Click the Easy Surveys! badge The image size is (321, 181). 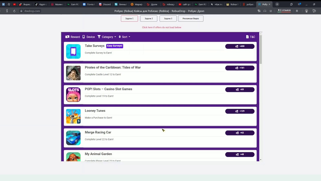point(115,46)
